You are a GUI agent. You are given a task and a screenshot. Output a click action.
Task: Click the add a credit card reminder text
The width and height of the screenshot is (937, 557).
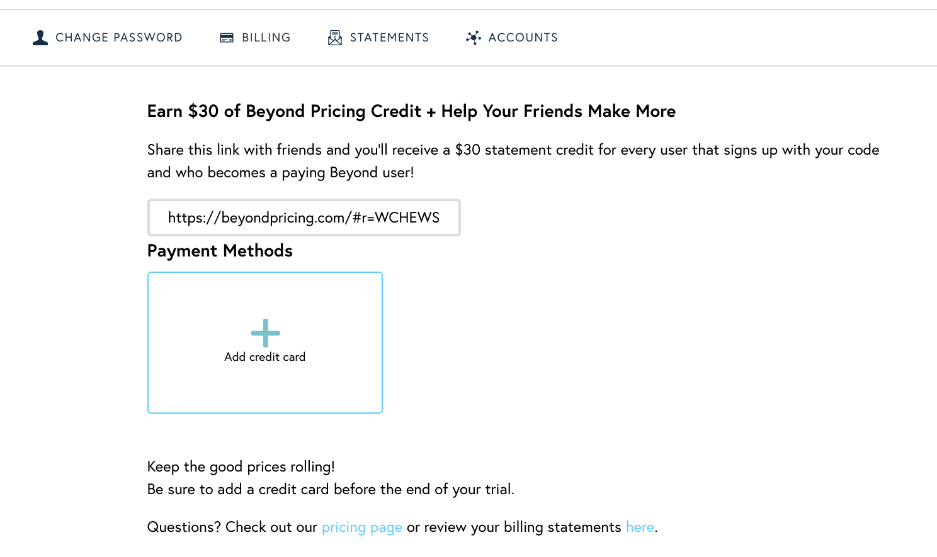[x=331, y=489]
